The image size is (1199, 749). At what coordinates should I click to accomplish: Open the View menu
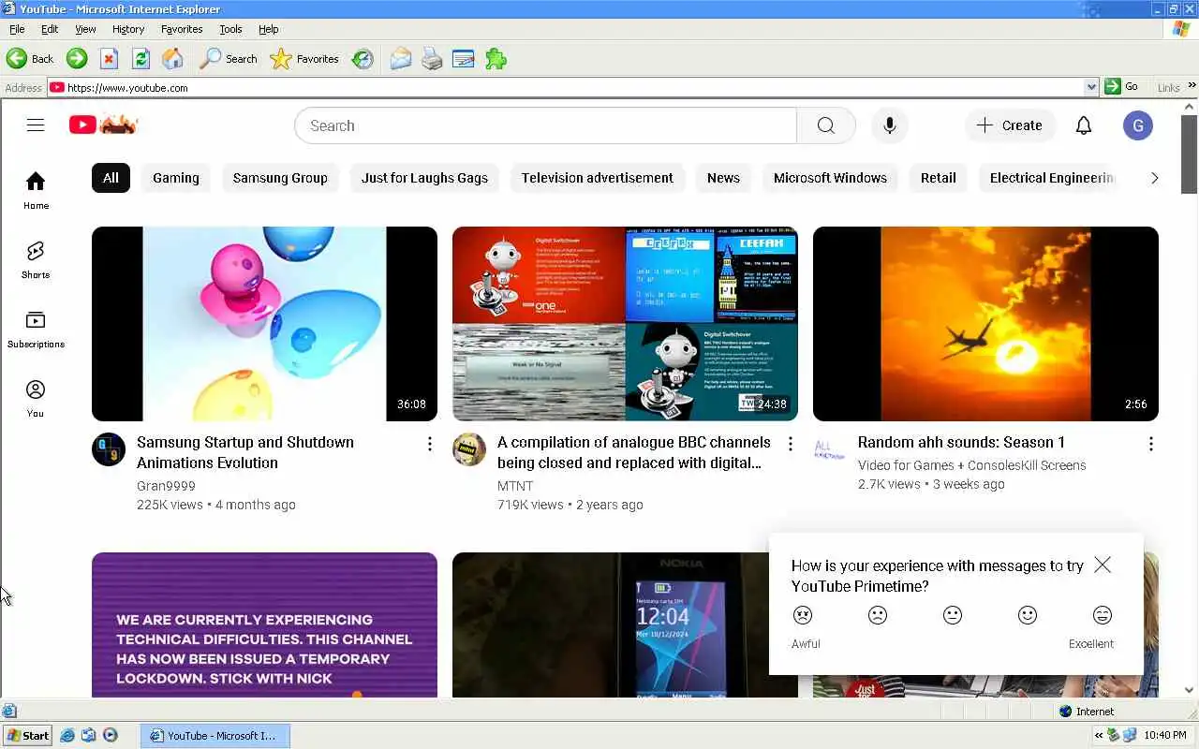(x=85, y=29)
